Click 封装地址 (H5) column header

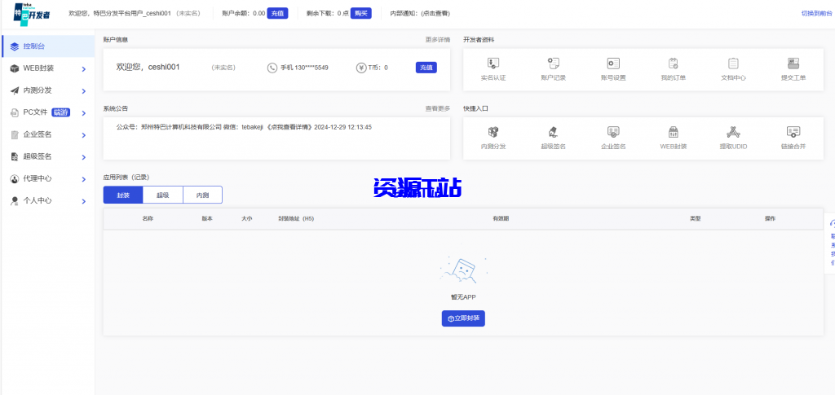point(296,218)
